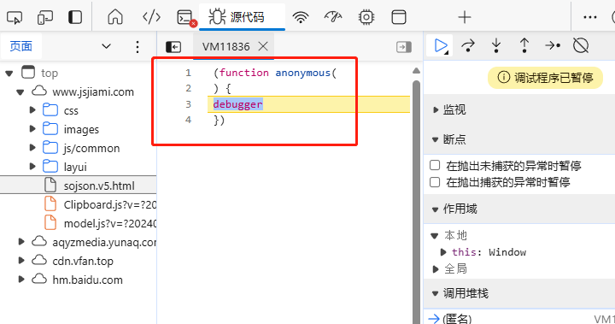This screenshot has height=324, width=615.
Task: Open the Memory chip tool
Action: click(366, 17)
